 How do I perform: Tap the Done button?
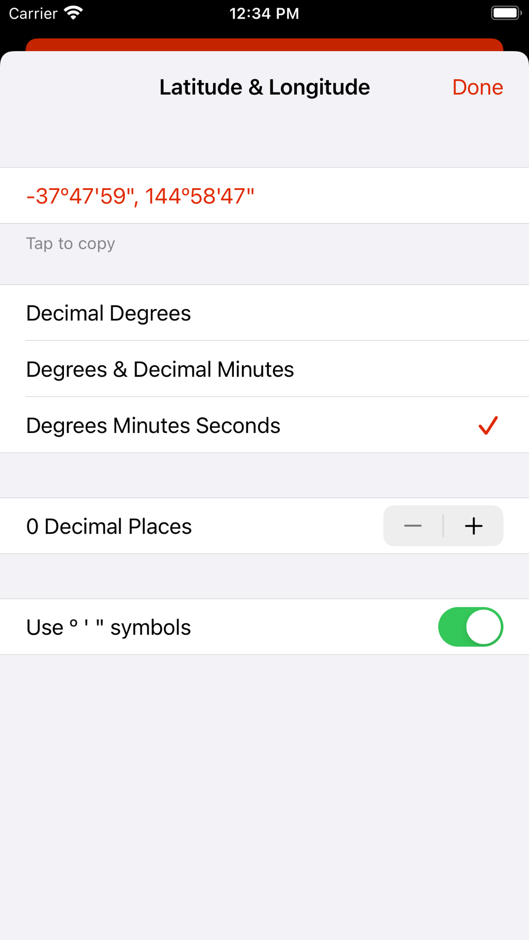(477, 87)
